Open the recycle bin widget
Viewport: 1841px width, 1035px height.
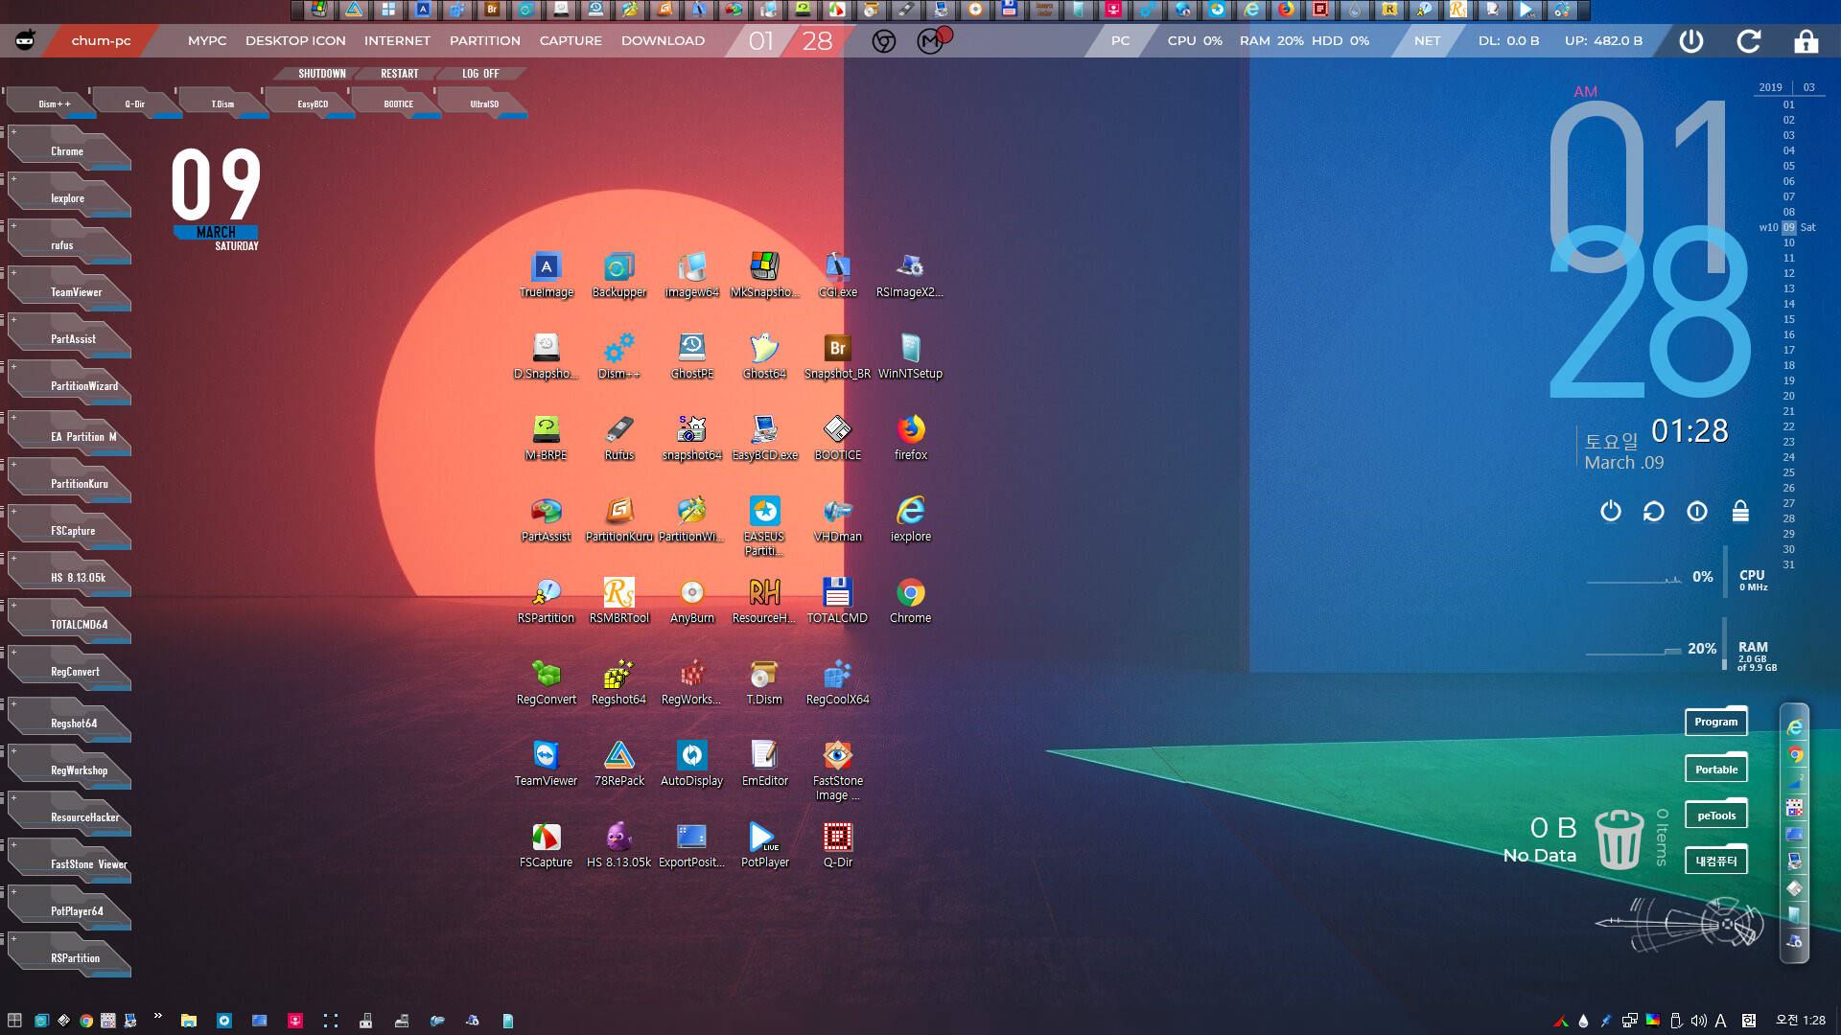pyautogui.click(x=1619, y=839)
